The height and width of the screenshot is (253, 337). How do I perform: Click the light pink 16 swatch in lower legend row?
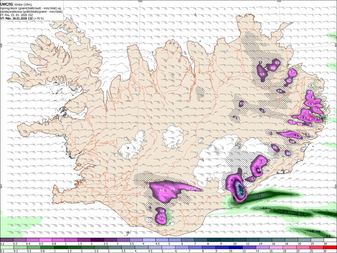click(x=276, y=247)
